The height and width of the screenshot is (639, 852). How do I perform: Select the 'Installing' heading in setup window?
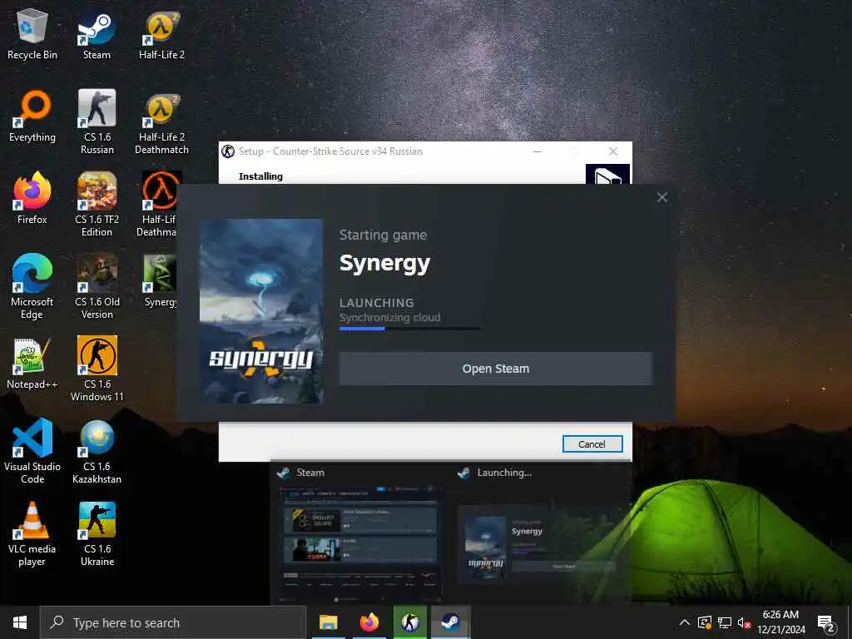[x=260, y=176]
